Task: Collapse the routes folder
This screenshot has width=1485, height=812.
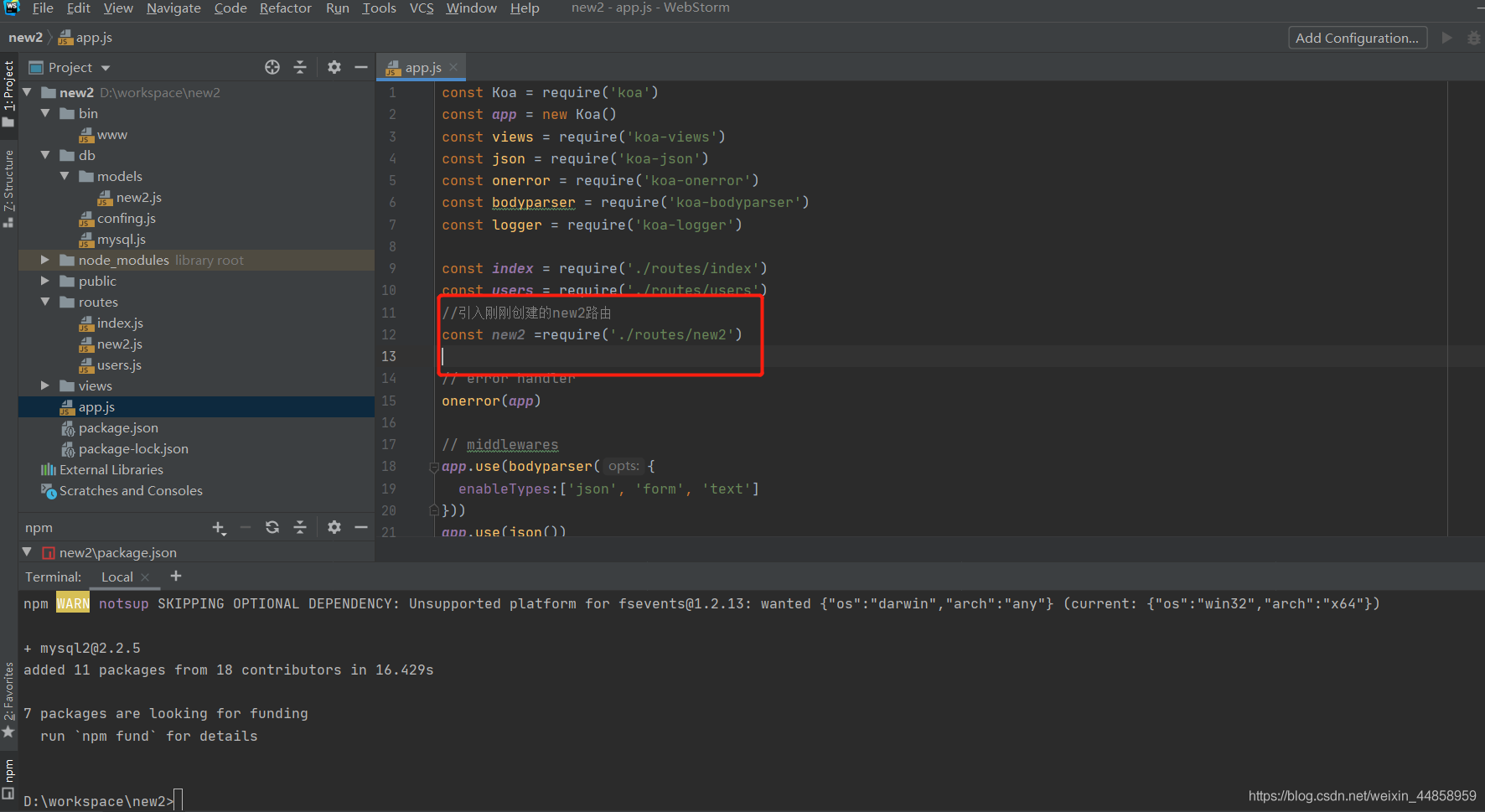Action: pyautogui.click(x=45, y=303)
